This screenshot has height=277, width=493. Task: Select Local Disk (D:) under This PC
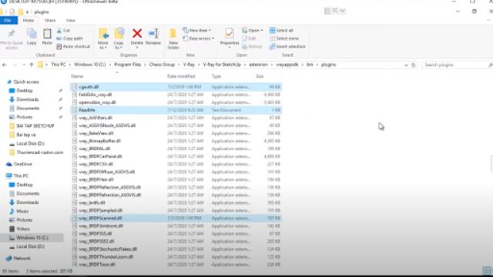tap(27, 246)
